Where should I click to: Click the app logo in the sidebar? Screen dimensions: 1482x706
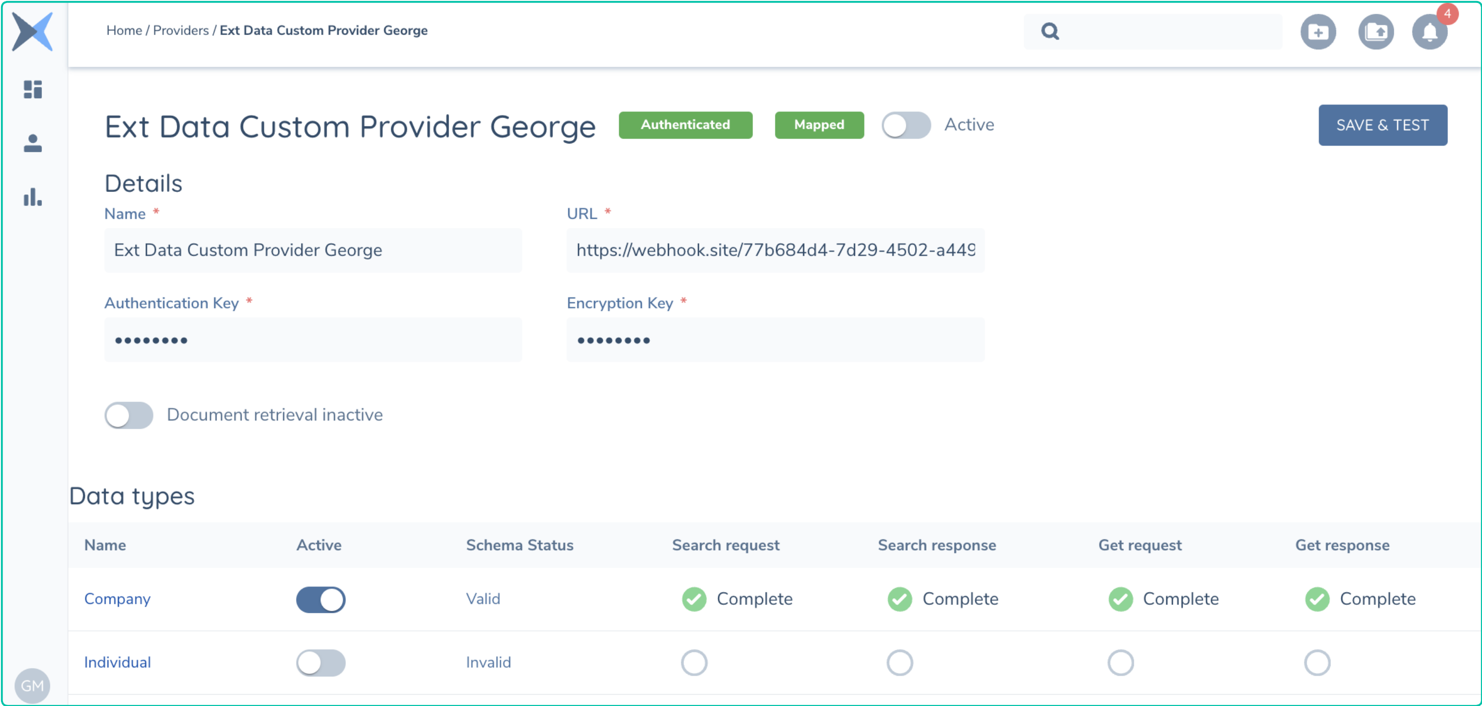32,32
